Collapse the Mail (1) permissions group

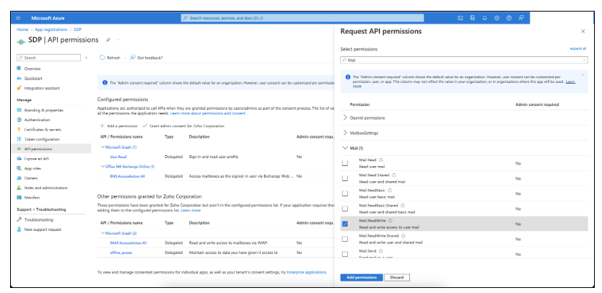pos(344,148)
